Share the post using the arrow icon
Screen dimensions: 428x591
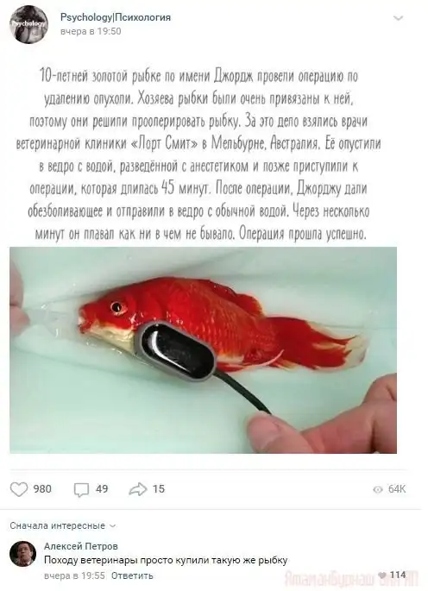click(138, 489)
